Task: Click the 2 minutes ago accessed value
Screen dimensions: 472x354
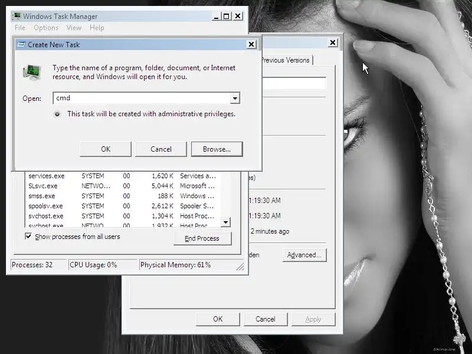Action: point(270,231)
